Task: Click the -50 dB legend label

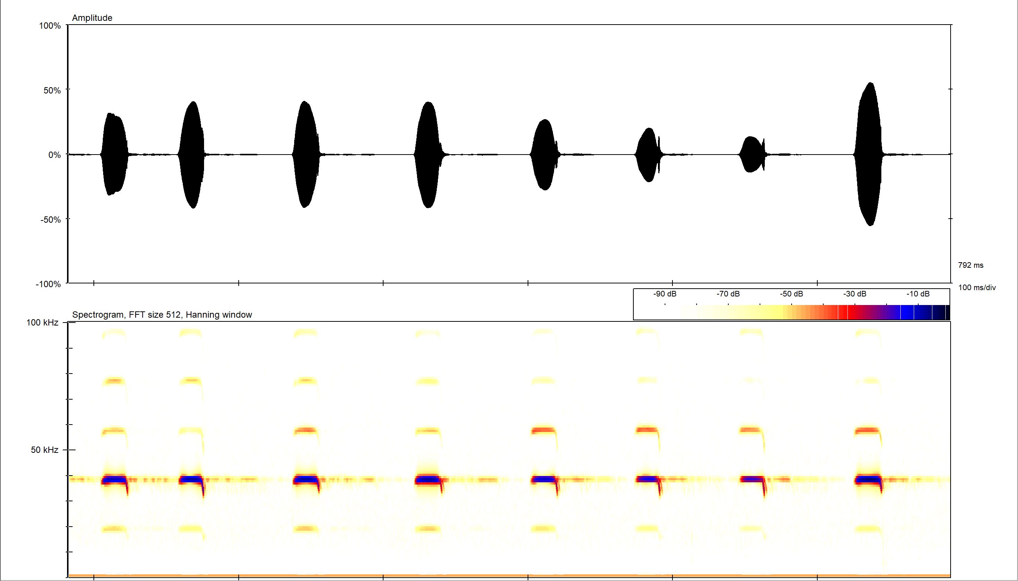Action: pos(791,294)
